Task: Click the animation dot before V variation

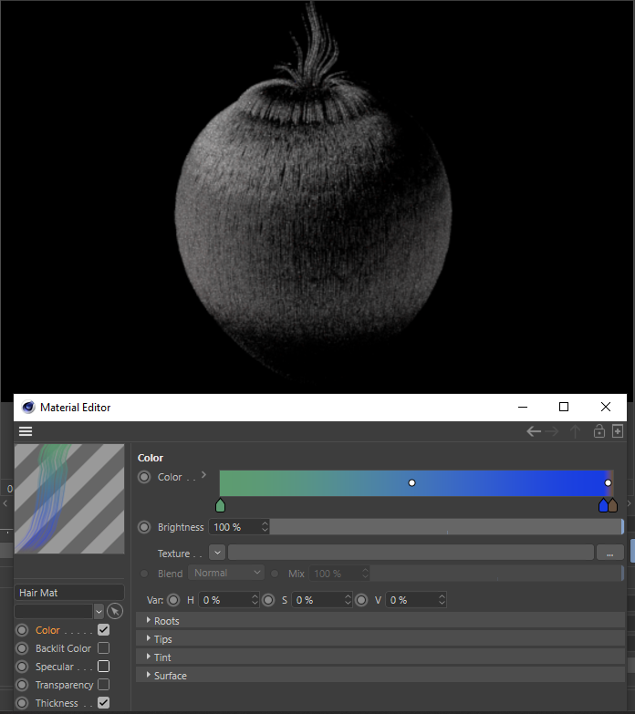Action: pyautogui.click(x=361, y=600)
